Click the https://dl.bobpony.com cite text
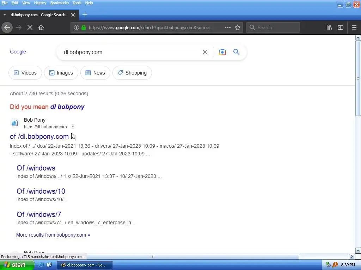The image size is (361, 270). (45, 127)
